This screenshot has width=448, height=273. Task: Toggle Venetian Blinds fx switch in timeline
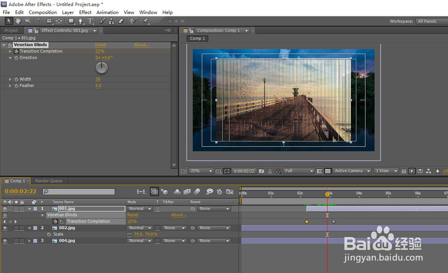pyautogui.click(x=5, y=215)
